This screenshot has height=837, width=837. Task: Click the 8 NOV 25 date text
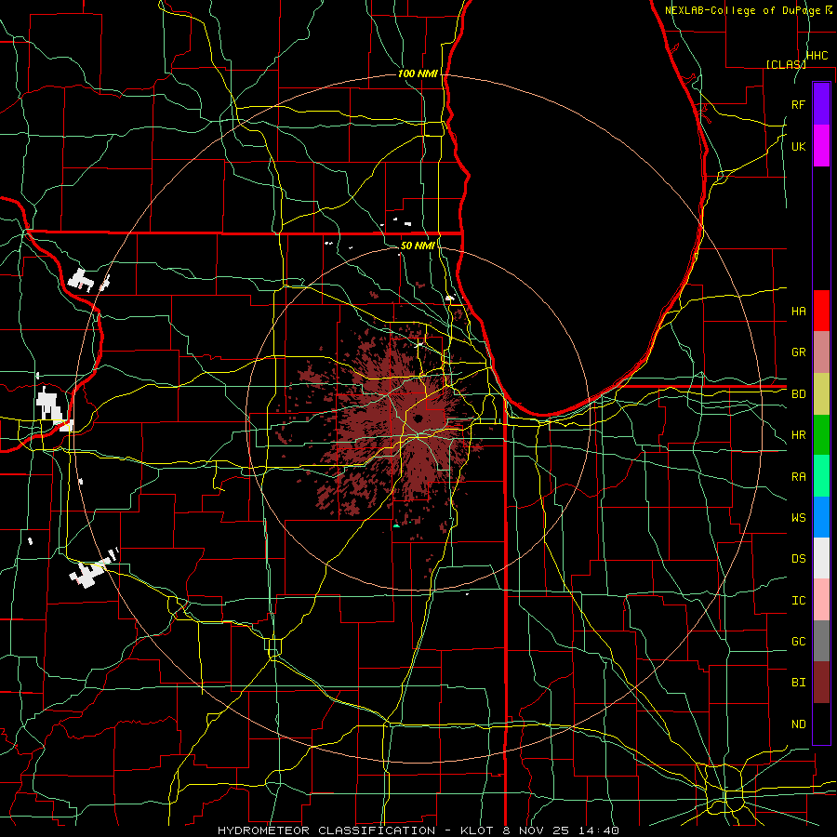(x=537, y=830)
